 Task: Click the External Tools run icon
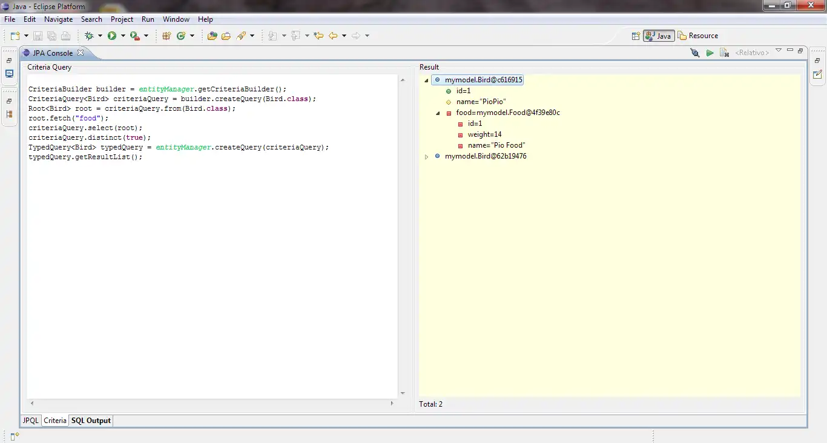click(x=136, y=36)
